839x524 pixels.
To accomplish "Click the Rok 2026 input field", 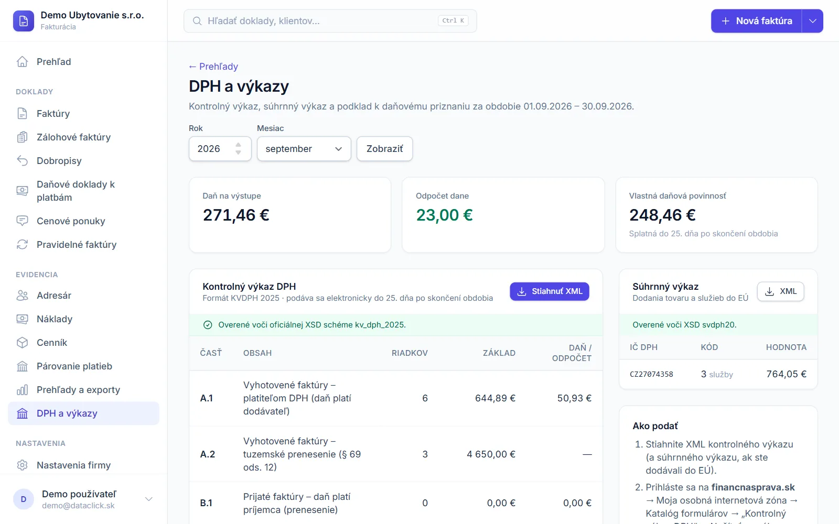I will click(x=220, y=149).
